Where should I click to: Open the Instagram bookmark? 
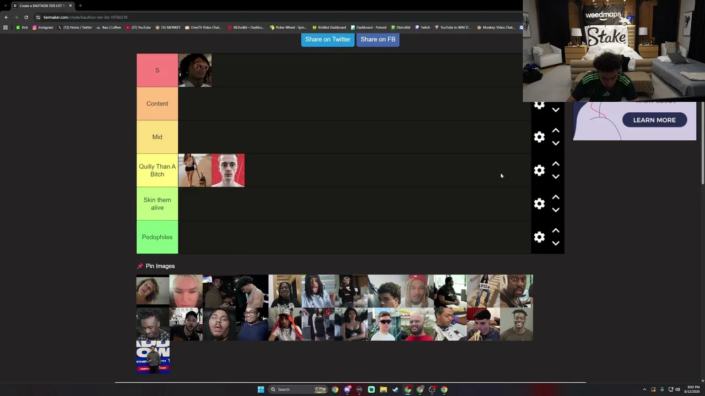click(x=42, y=28)
